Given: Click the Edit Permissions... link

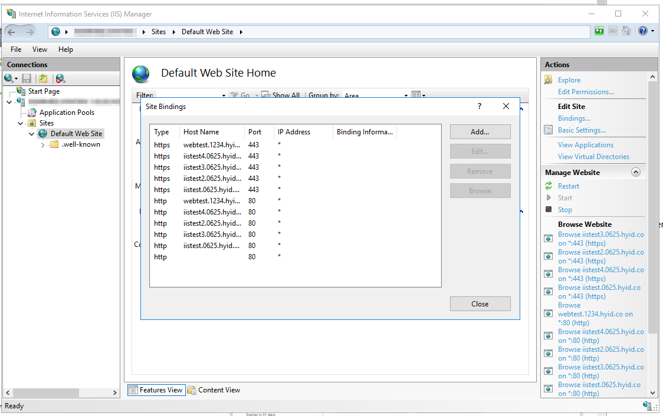Looking at the screenshot, I should pyautogui.click(x=586, y=92).
